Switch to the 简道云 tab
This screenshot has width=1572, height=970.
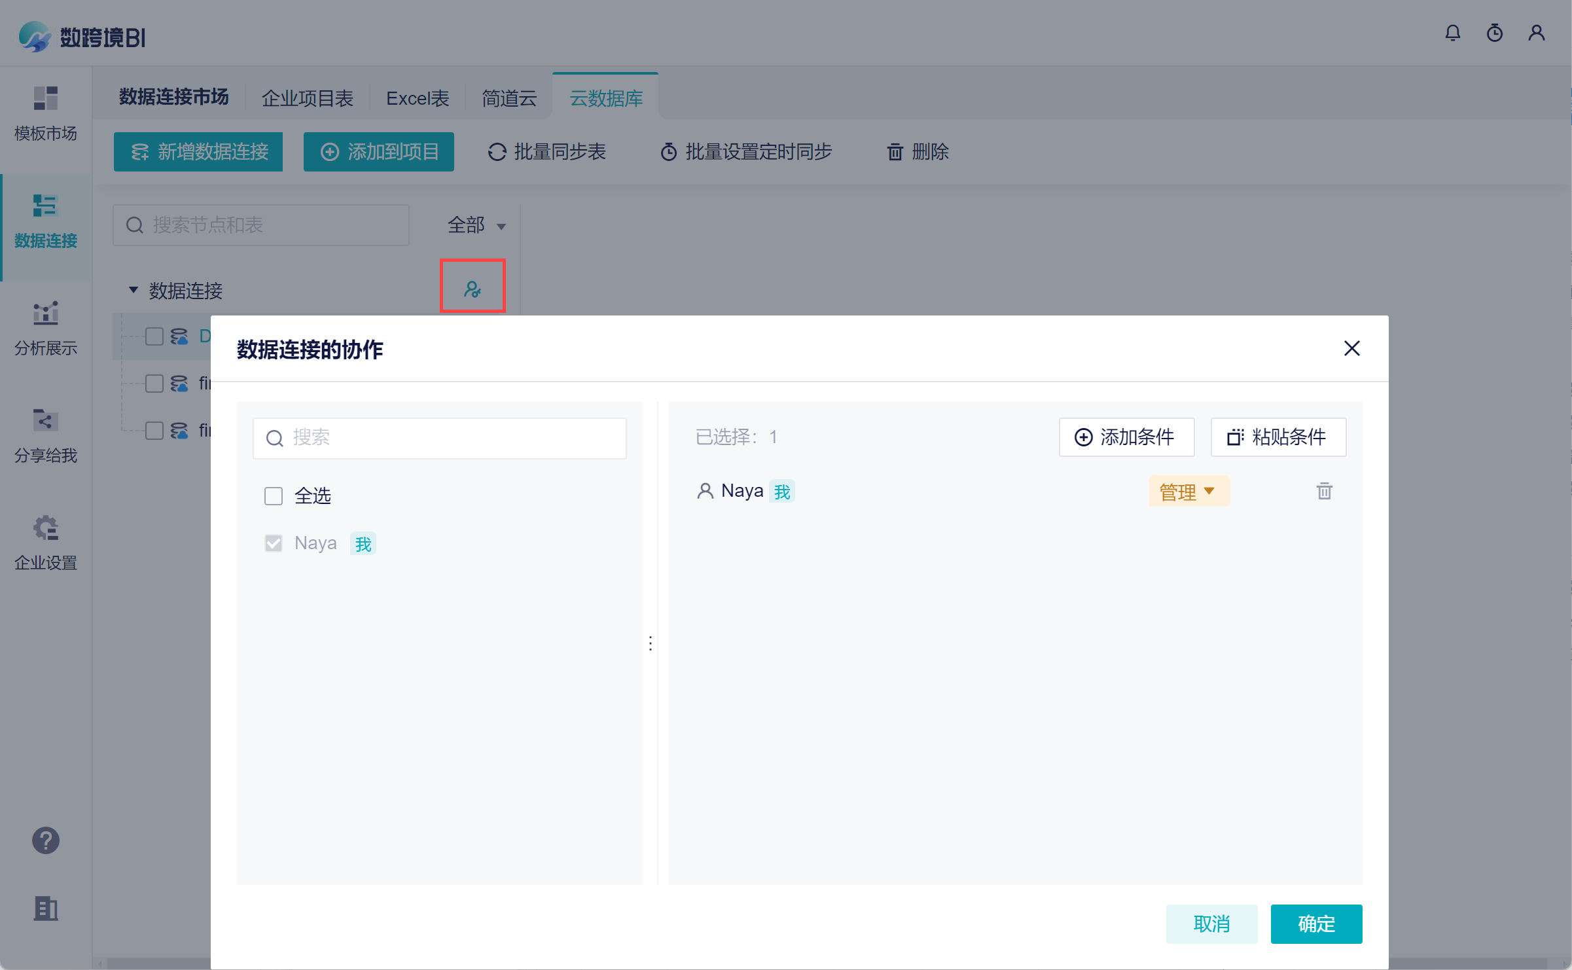coord(509,98)
